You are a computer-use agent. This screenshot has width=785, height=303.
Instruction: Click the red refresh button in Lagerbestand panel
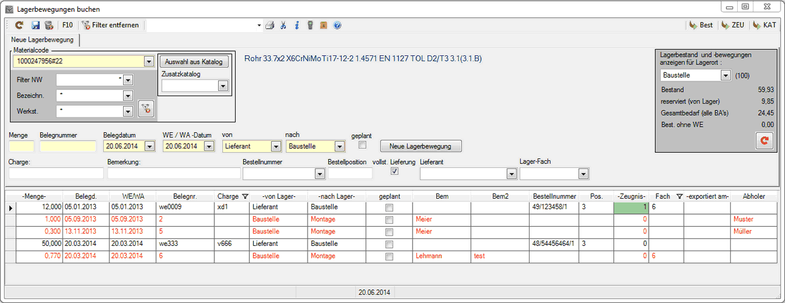[764, 141]
